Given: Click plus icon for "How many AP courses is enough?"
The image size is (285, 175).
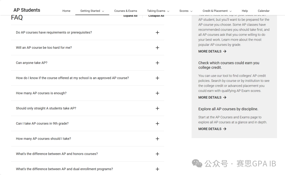Looking at the screenshot, I should [x=157, y=93].
